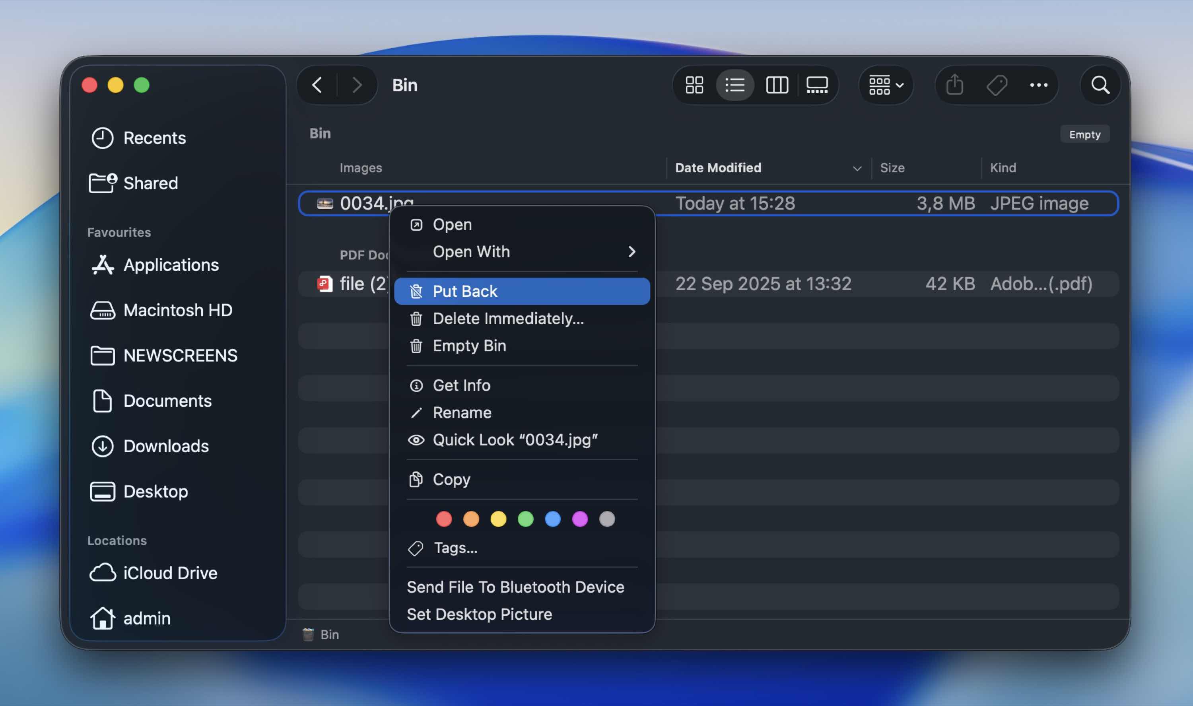Viewport: 1193px width, 706px height.
Task: Select Delete Immediately… menu entry
Action: pos(508,319)
